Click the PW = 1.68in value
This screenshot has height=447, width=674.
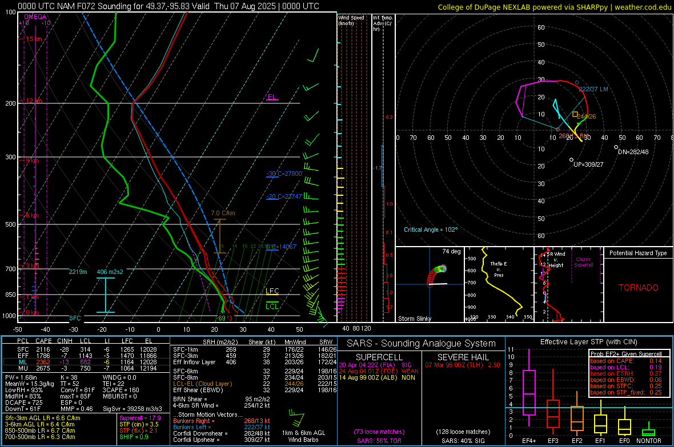click(x=21, y=377)
